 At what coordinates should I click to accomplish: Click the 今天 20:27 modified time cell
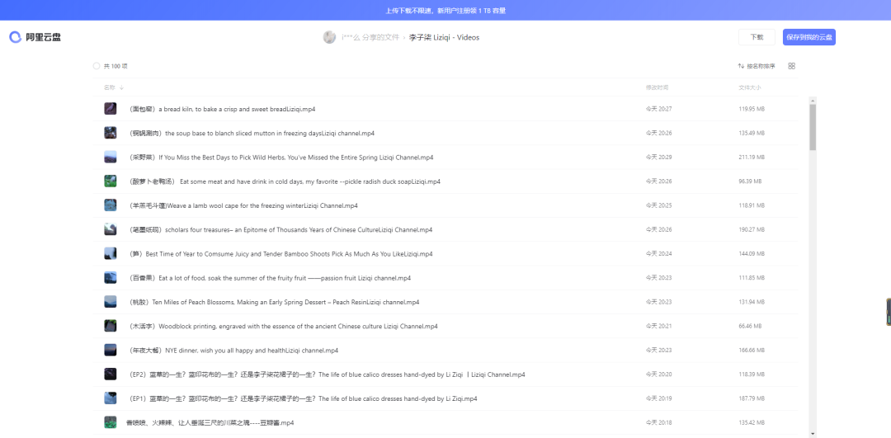(658, 109)
